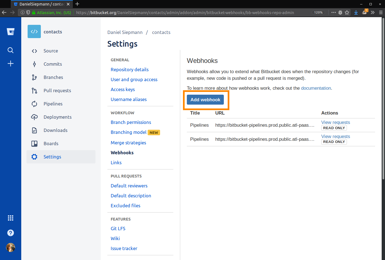Open Merge strategies settings

[128, 143]
